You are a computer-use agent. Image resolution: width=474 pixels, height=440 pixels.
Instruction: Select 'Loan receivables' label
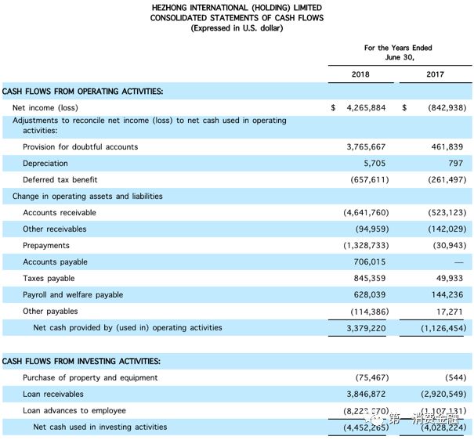(53, 394)
